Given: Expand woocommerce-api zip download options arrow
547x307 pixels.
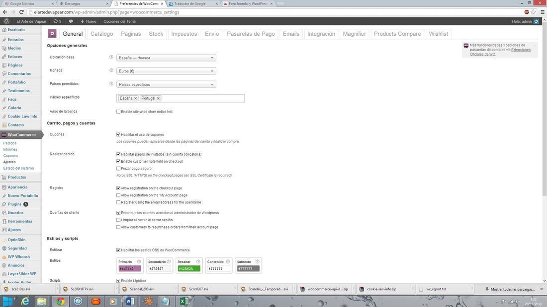Looking at the screenshot, I should 354,289.
